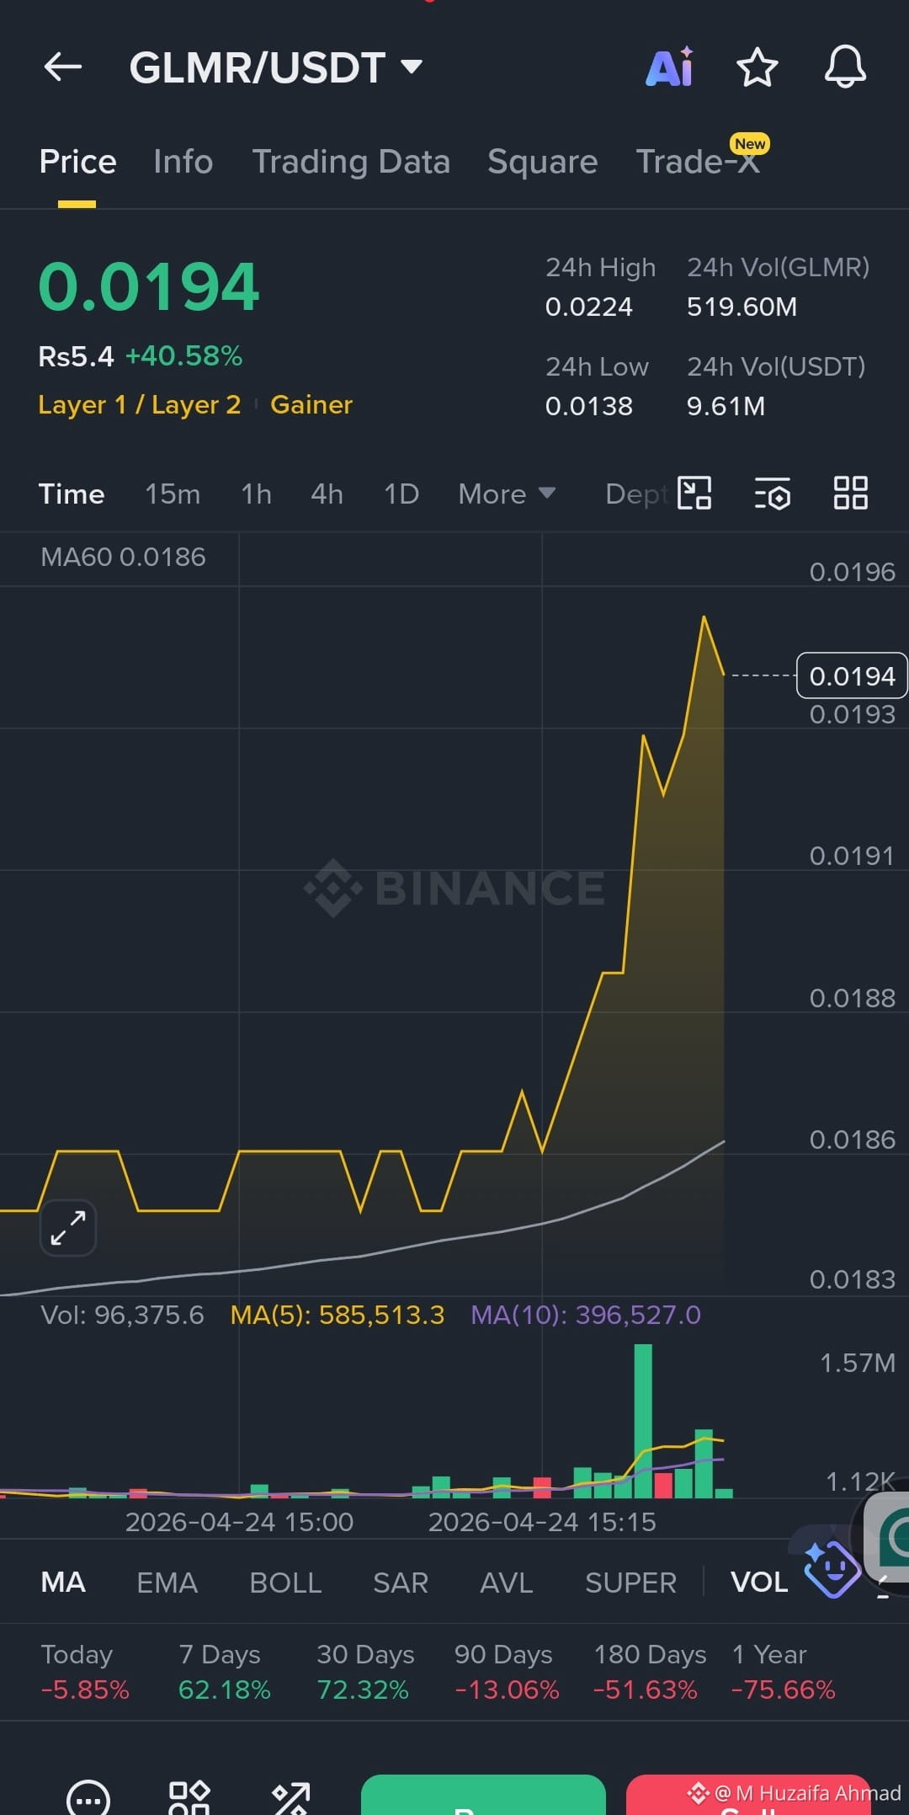Viewport: 909px width, 1815px height.
Task: Open the Trading Data tab
Action: [351, 162]
